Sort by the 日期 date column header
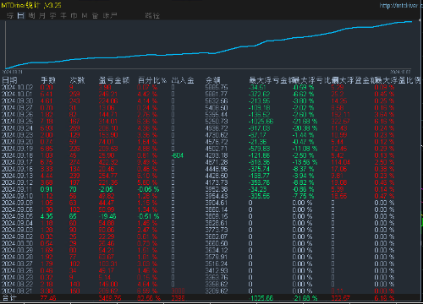This screenshot has height=304, width=423. 9,80
